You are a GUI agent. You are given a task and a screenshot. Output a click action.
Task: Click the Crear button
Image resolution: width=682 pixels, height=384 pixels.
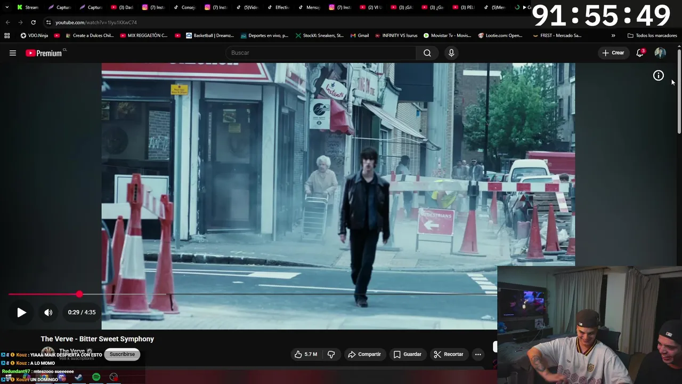[613, 53]
